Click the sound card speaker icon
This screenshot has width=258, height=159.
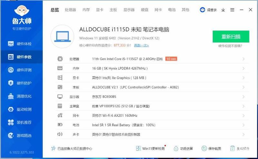(60, 134)
